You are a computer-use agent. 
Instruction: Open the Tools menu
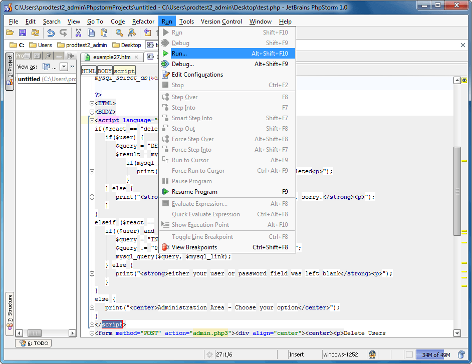(x=186, y=22)
